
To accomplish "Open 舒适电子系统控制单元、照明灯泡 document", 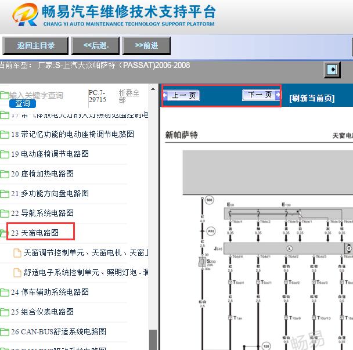I will 86,273.
